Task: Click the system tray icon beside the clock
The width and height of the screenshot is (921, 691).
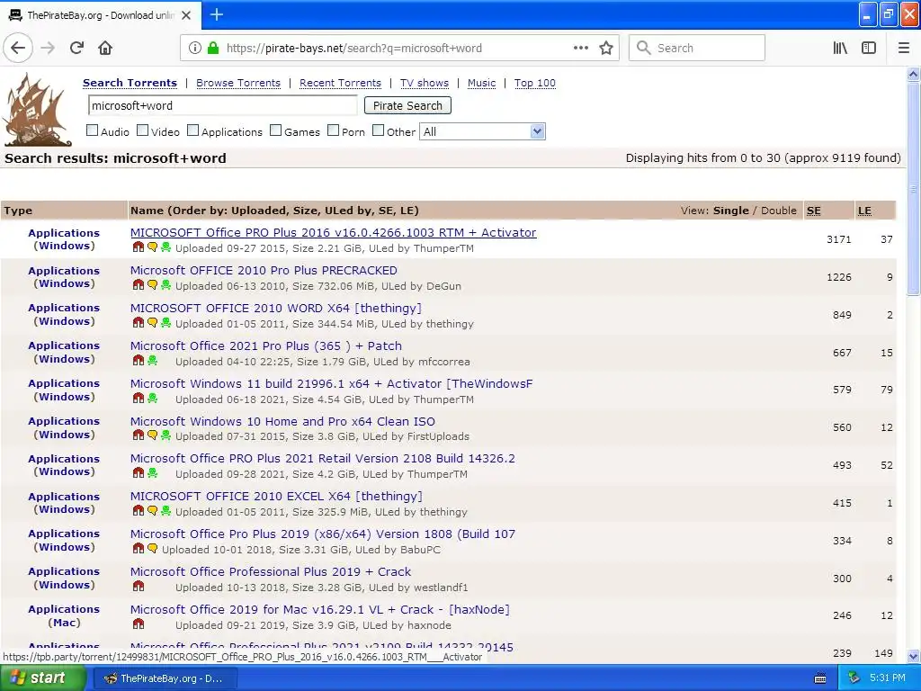Action: pos(854,678)
